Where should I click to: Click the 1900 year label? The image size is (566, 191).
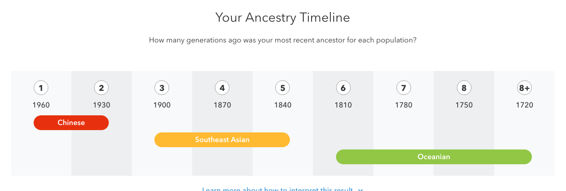coord(162,105)
